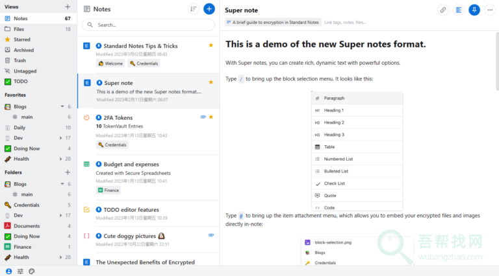Image resolution: width=499 pixels, height=276 pixels.
Task: Add a new view with plus icon
Action: [68, 6]
